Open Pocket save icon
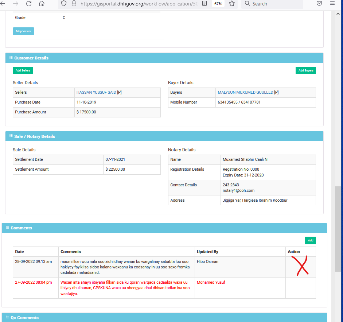 (x=319, y=4)
